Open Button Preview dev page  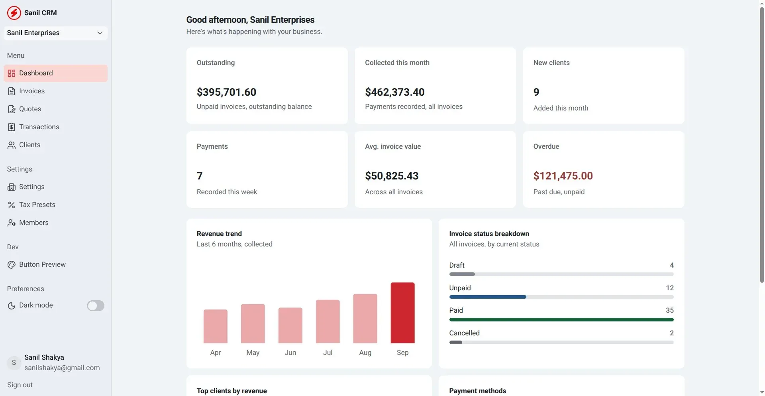coord(55,265)
